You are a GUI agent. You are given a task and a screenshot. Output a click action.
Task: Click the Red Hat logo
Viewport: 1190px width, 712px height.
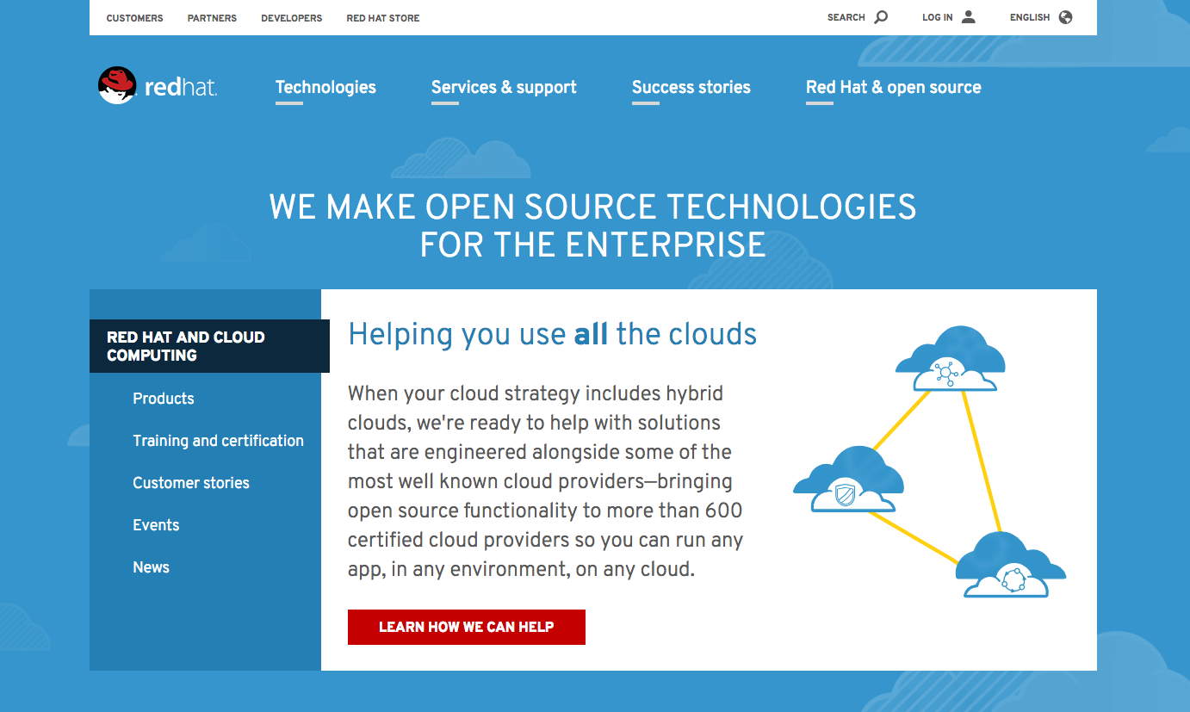coord(158,86)
